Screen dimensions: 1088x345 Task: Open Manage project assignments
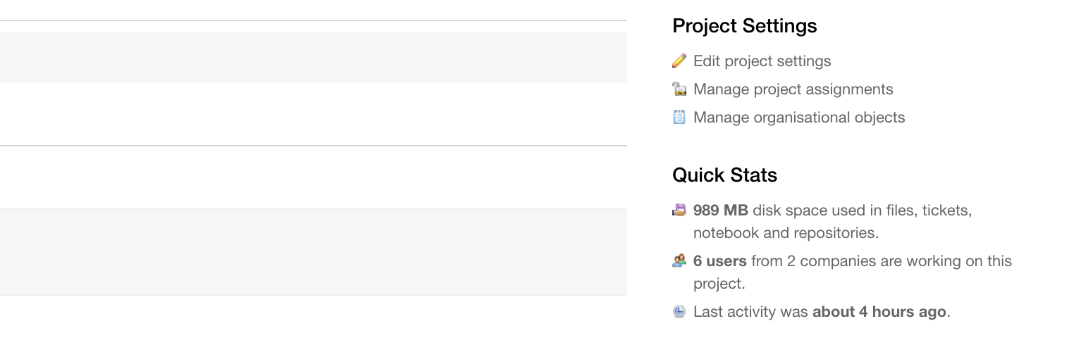point(793,89)
